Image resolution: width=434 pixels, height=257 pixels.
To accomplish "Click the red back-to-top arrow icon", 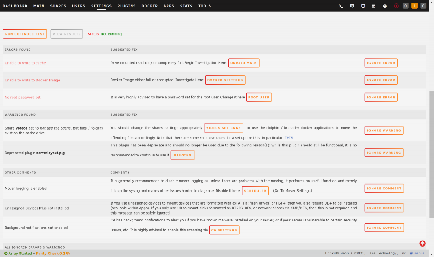I will (x=422, y=244).
